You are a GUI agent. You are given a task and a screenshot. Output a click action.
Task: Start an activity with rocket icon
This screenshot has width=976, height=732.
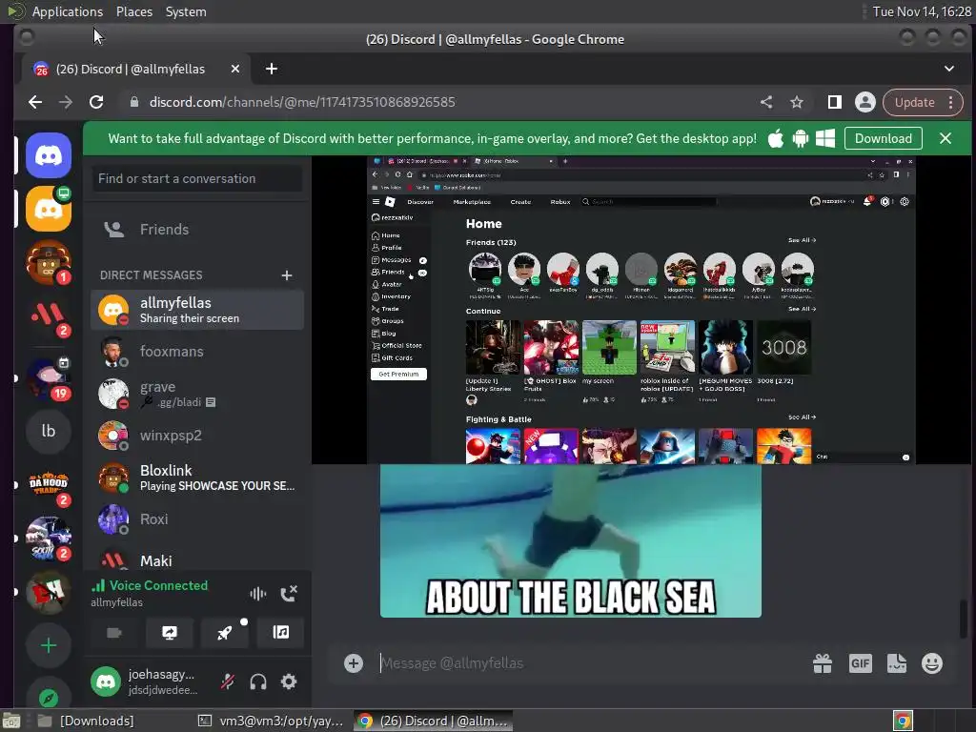[225, 633]
